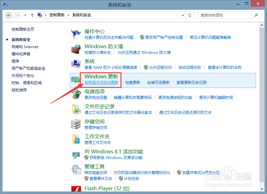Click the Windows Firewall brick wall icon
The width and height of the screenshot is (267, 194).
click(x=76, y=49)
